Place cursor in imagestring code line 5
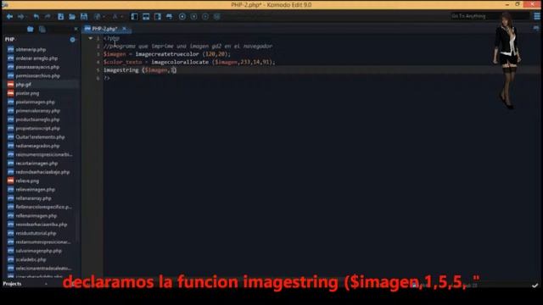 [140, 70]
